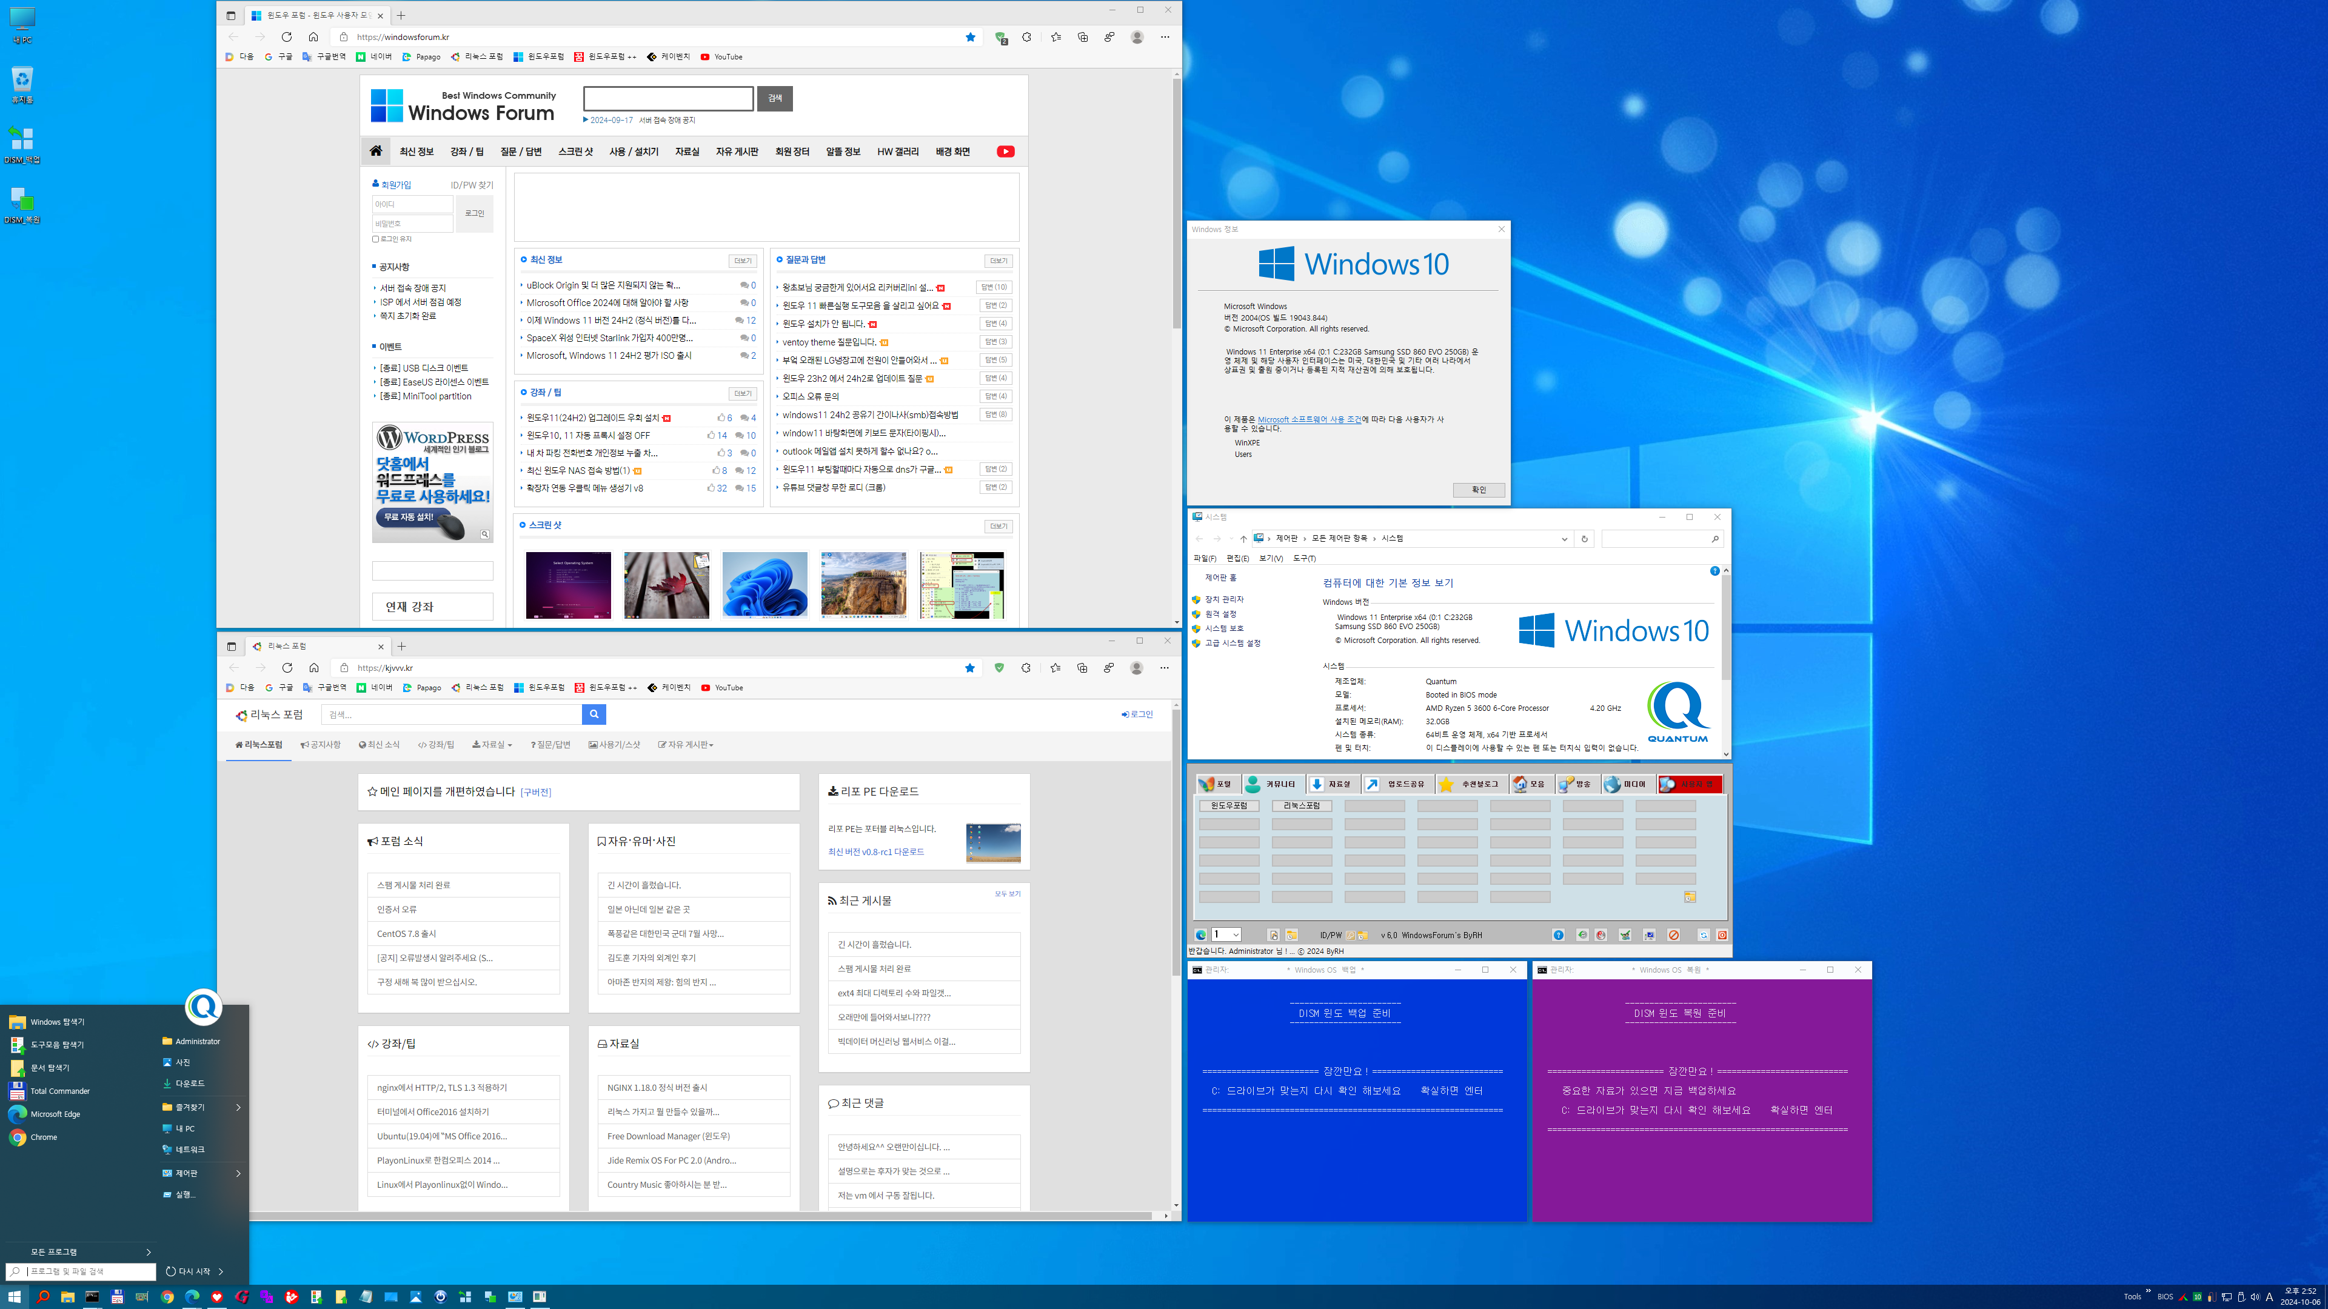Click 확인 in the Windows 정보 dialog
The image size is (2328, 1309).
tap(1479, 490)
